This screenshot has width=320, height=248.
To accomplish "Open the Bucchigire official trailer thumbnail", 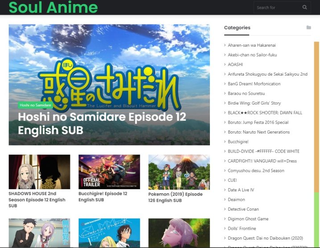I will pos(109,172).
